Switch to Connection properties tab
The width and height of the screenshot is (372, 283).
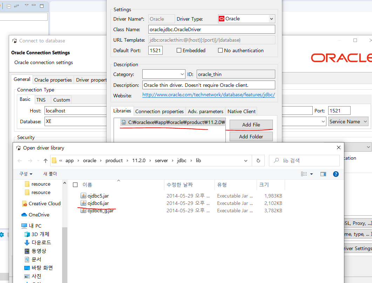tap(160, 111)
